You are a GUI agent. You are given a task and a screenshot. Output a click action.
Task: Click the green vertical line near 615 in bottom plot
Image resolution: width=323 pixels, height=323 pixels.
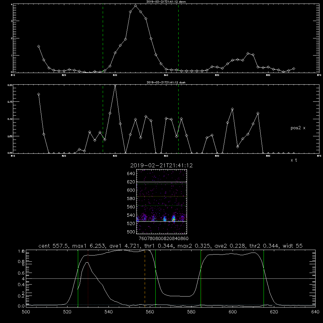[x=264, y=278]
